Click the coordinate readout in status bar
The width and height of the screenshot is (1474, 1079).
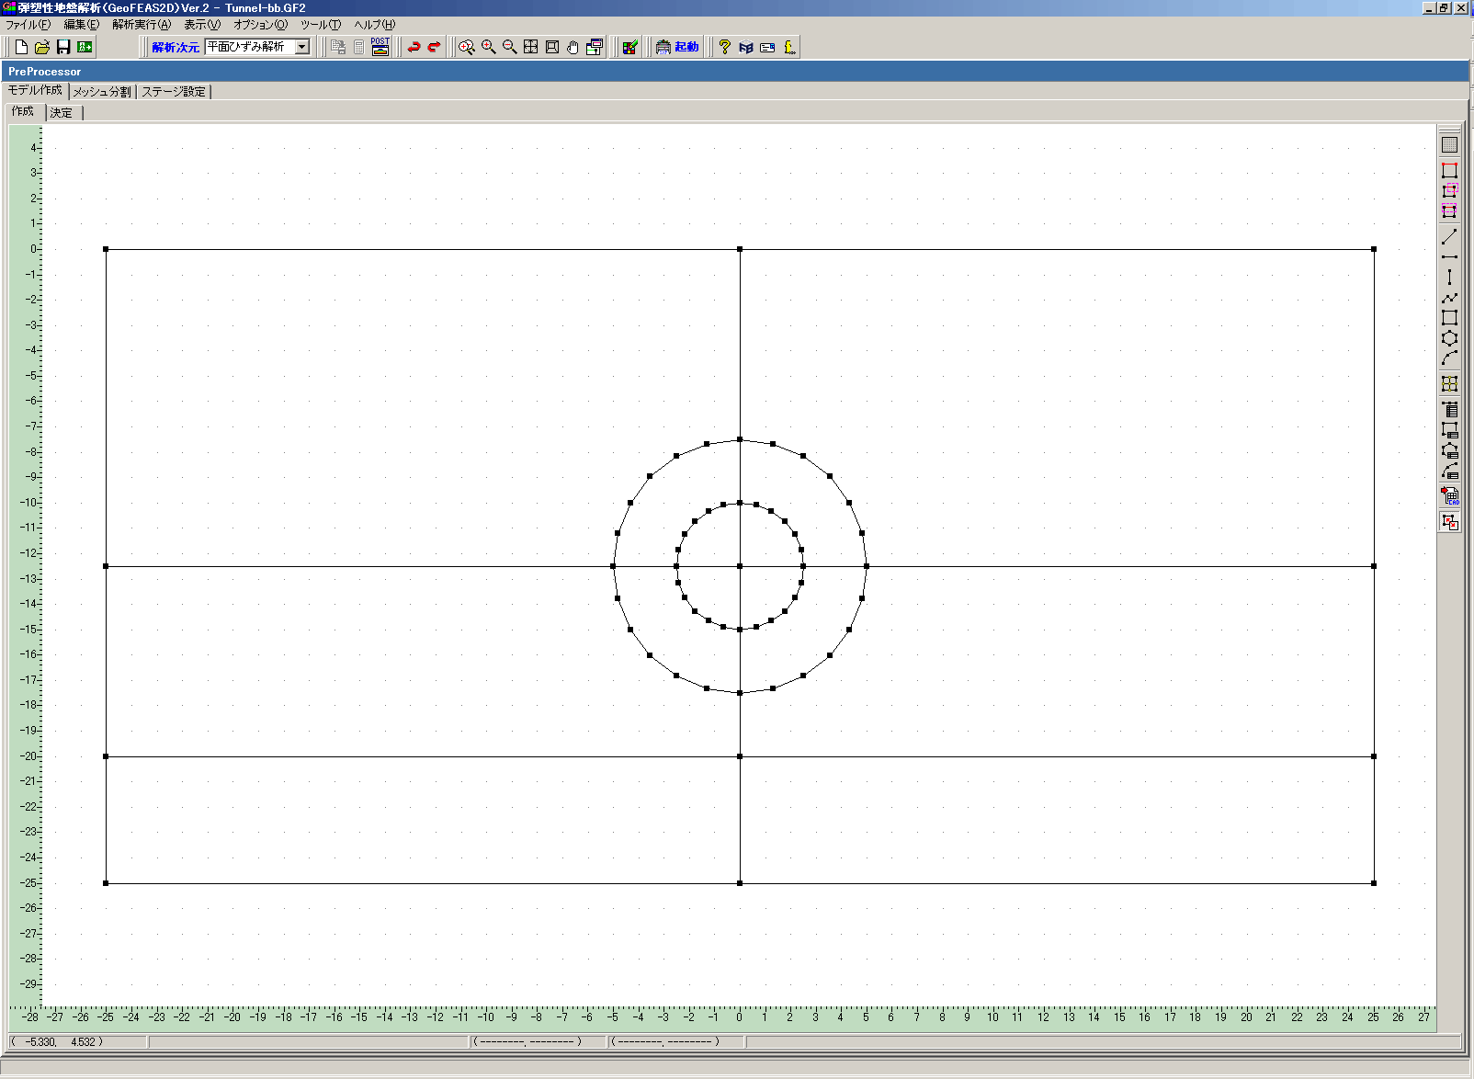pyautogui.click(x=77, y=1041)
